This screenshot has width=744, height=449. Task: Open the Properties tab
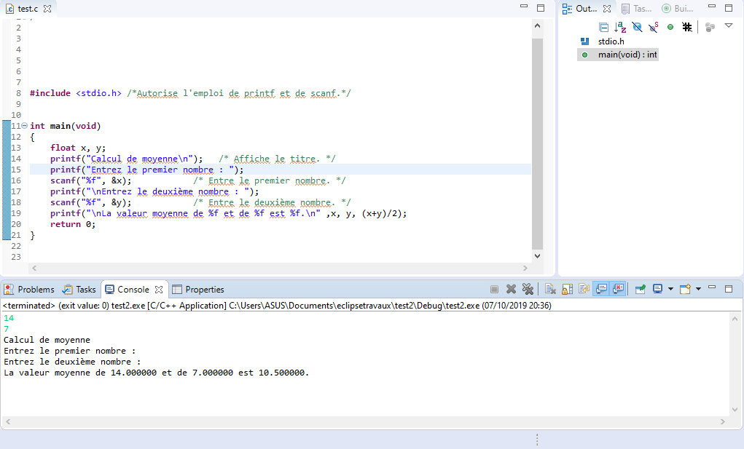[204, 290]
